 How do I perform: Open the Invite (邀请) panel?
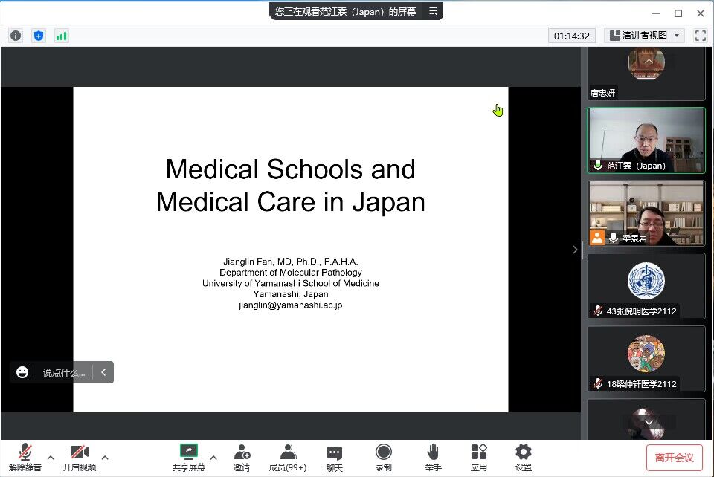(x=242, y=457)
